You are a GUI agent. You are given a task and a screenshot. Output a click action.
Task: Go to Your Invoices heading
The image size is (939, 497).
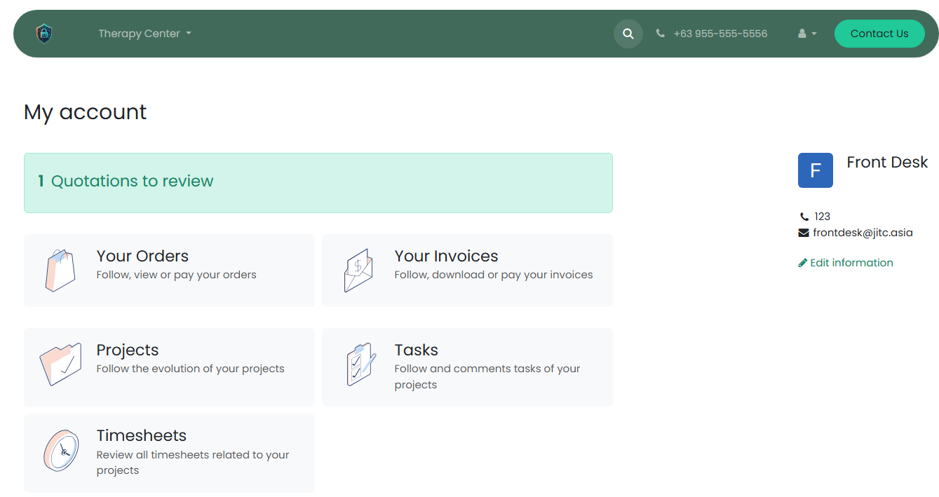coord(446,256)
